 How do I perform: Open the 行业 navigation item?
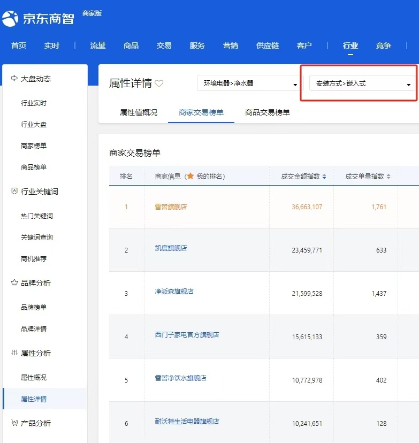point(351,45)
